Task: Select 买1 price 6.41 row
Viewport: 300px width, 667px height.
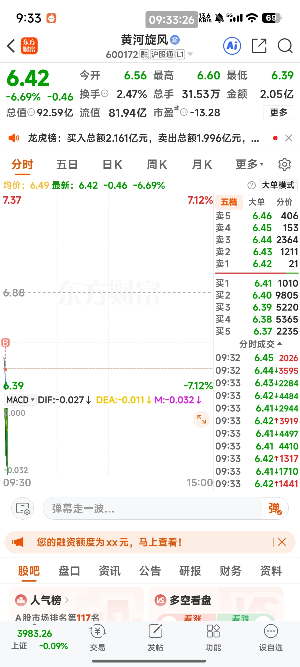Action: [257, 283]
